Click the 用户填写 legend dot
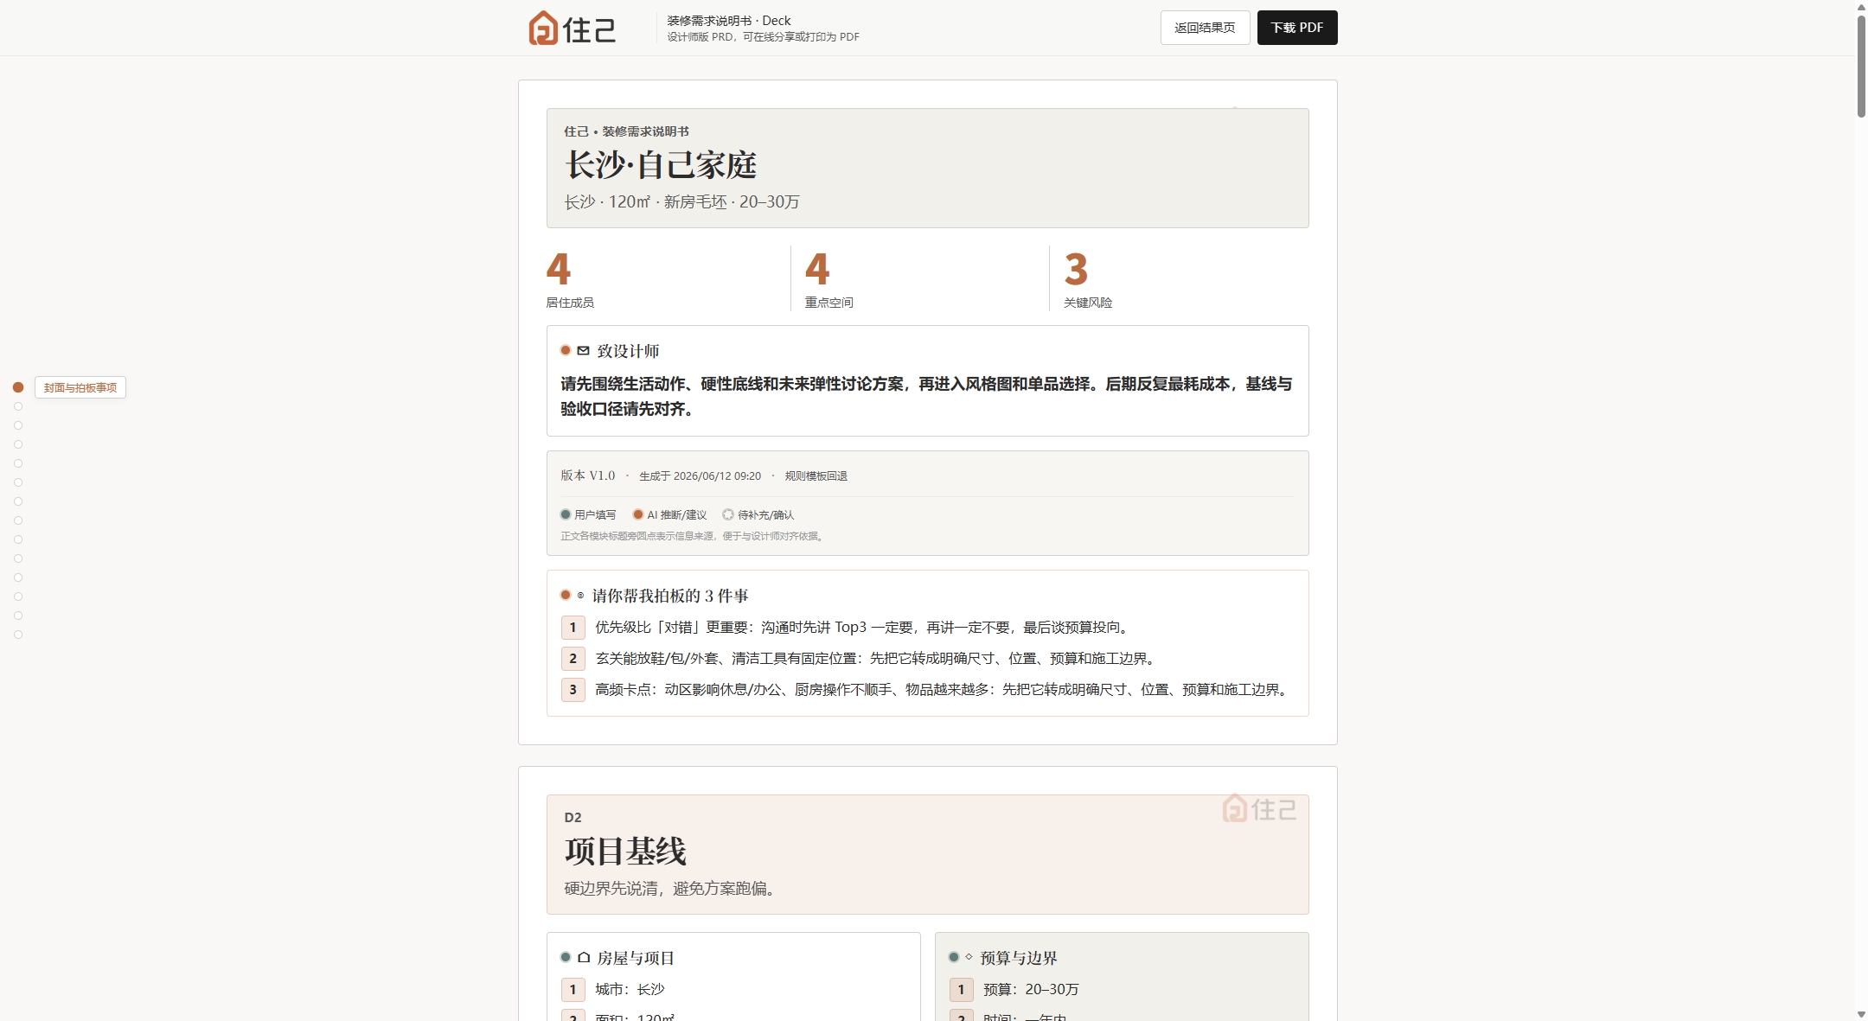1868x1021 pixels. point(566,514)
